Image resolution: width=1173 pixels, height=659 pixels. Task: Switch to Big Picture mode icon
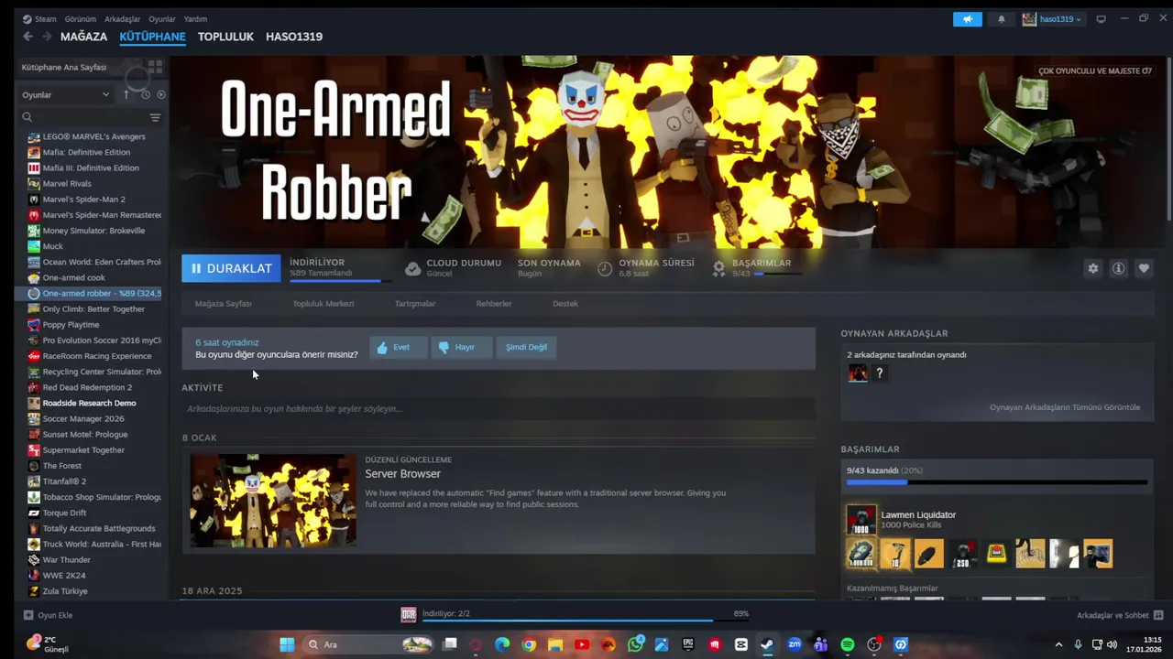pyautogui.click(x=1101, y=18)
